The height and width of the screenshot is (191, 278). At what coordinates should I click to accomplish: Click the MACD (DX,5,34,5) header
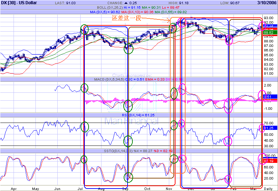coord(109,80)
